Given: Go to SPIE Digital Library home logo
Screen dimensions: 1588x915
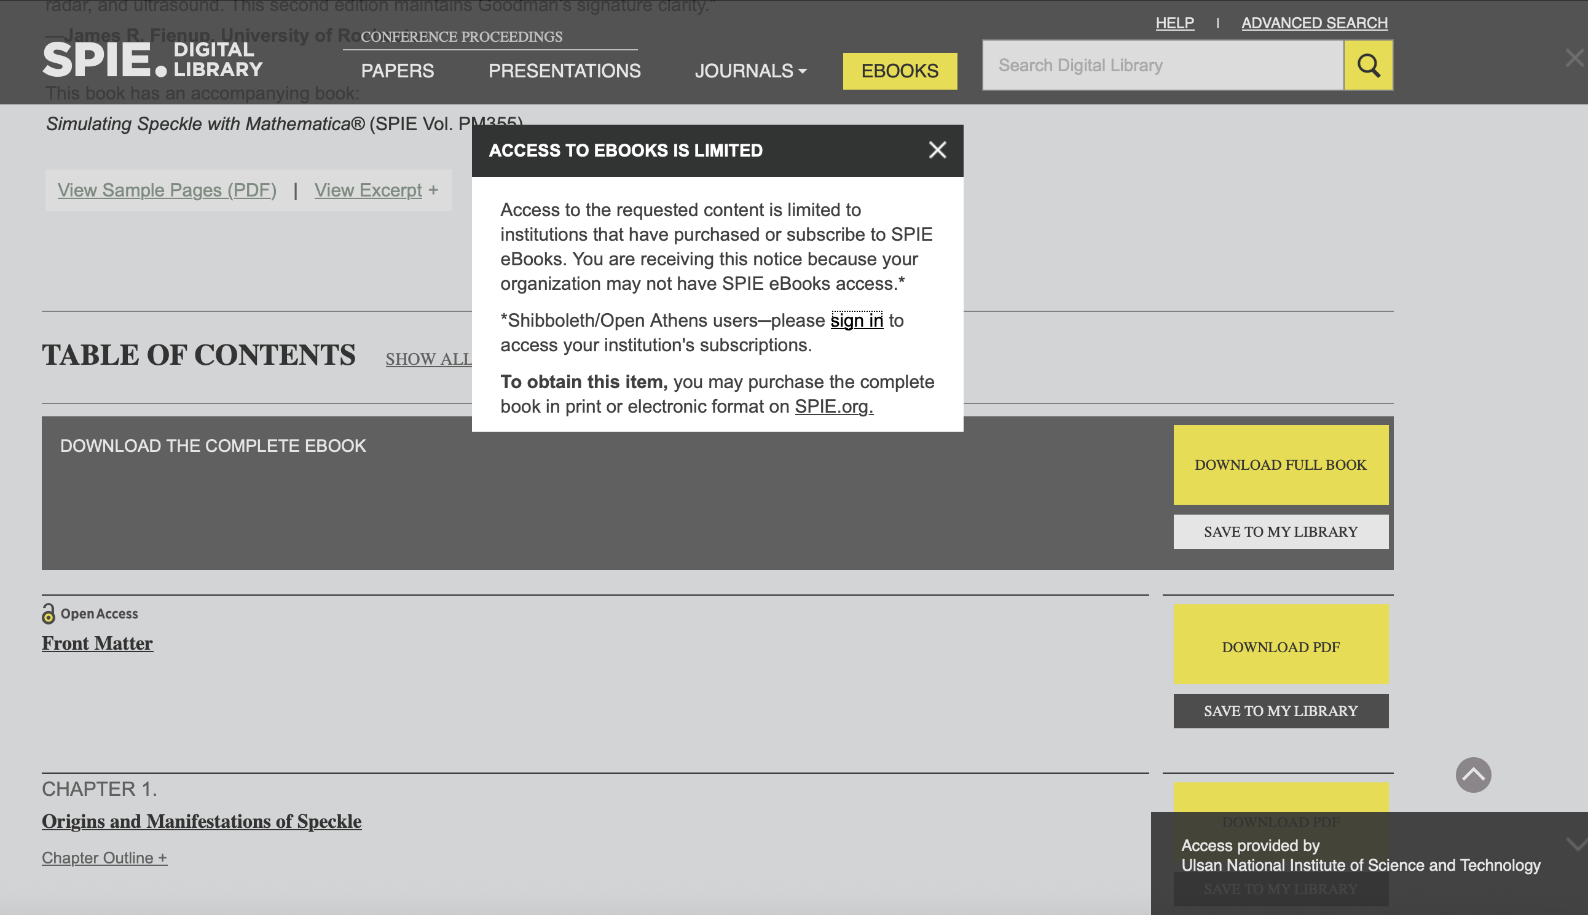Looking at the screenshot, I should tap(153, 60).
